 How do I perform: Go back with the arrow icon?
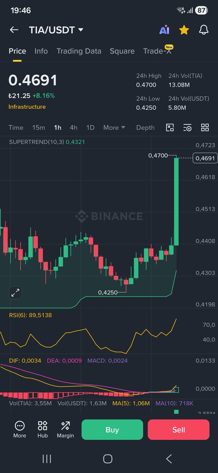[14, 30]
